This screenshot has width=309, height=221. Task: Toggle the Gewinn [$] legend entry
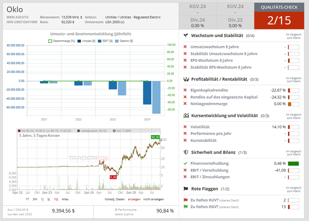coord(124,41)
